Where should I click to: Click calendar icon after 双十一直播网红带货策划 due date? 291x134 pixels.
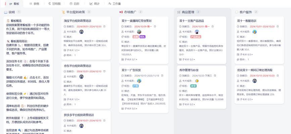pos(155,26)
